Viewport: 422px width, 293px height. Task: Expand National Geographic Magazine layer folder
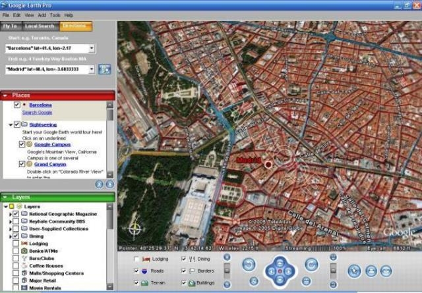(x=11, y=214)
